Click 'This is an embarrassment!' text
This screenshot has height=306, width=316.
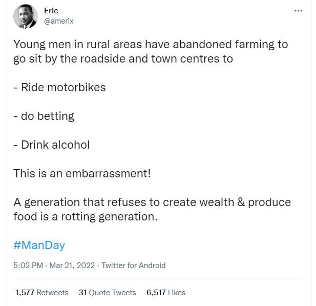pos(82,173)
